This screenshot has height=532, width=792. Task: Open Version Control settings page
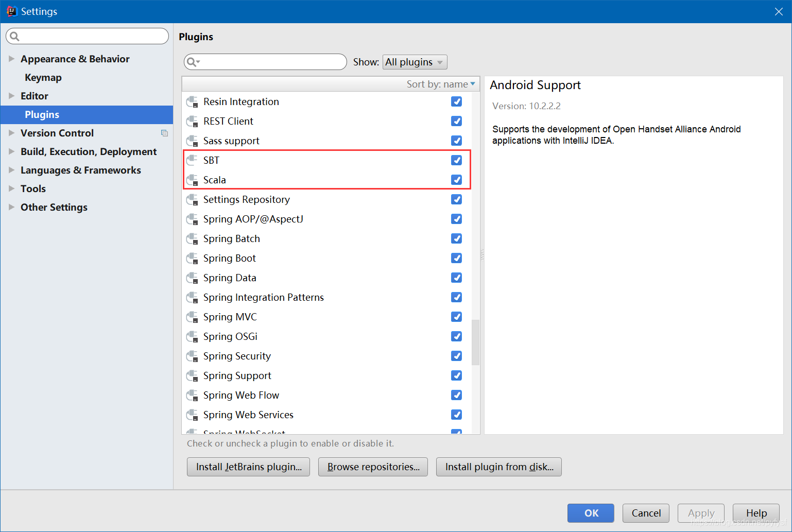click(x=57, y=133)
